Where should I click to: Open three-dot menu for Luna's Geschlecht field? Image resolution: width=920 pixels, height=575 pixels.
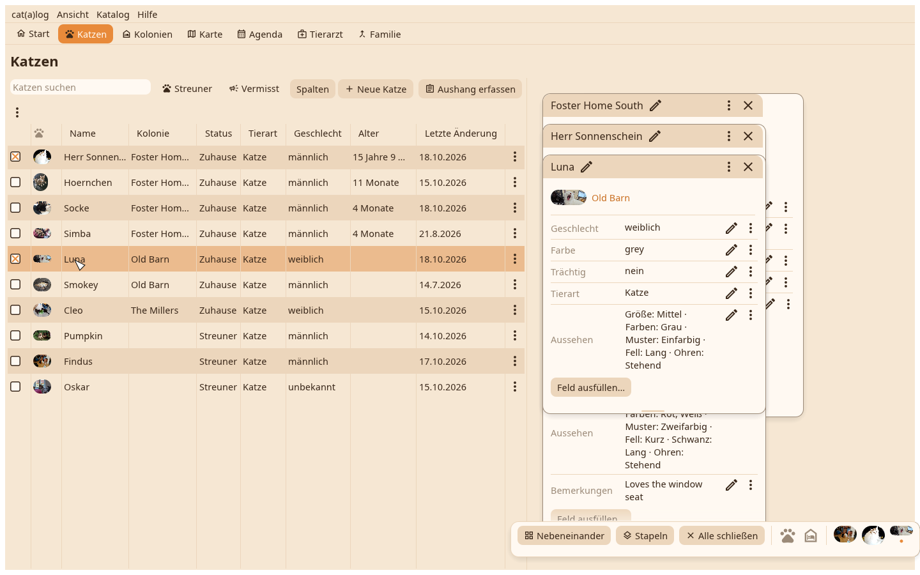tap(751, 228)
